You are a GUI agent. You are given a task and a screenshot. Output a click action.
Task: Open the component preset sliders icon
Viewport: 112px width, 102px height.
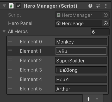pyautogui.click(x=98, y=6)
